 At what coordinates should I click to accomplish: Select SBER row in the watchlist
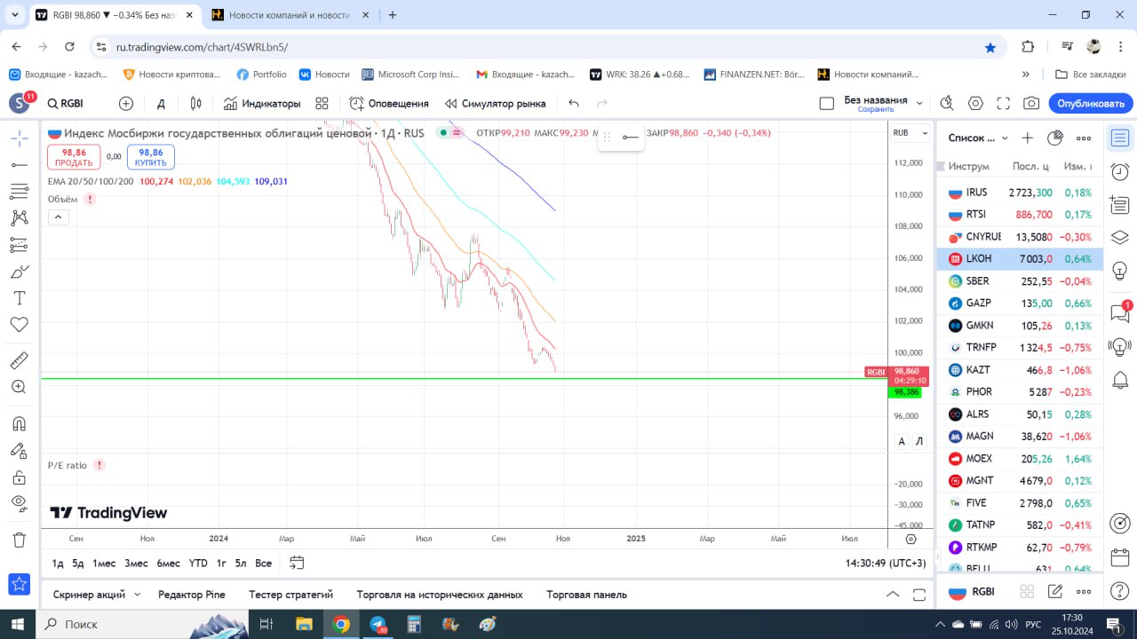coord(1019,280)
